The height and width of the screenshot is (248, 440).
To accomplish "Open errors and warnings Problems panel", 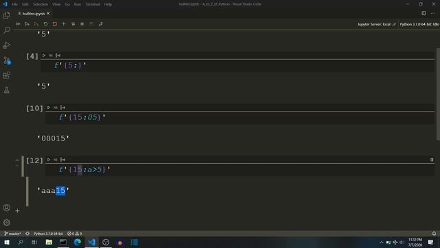I will coord(74,234).
